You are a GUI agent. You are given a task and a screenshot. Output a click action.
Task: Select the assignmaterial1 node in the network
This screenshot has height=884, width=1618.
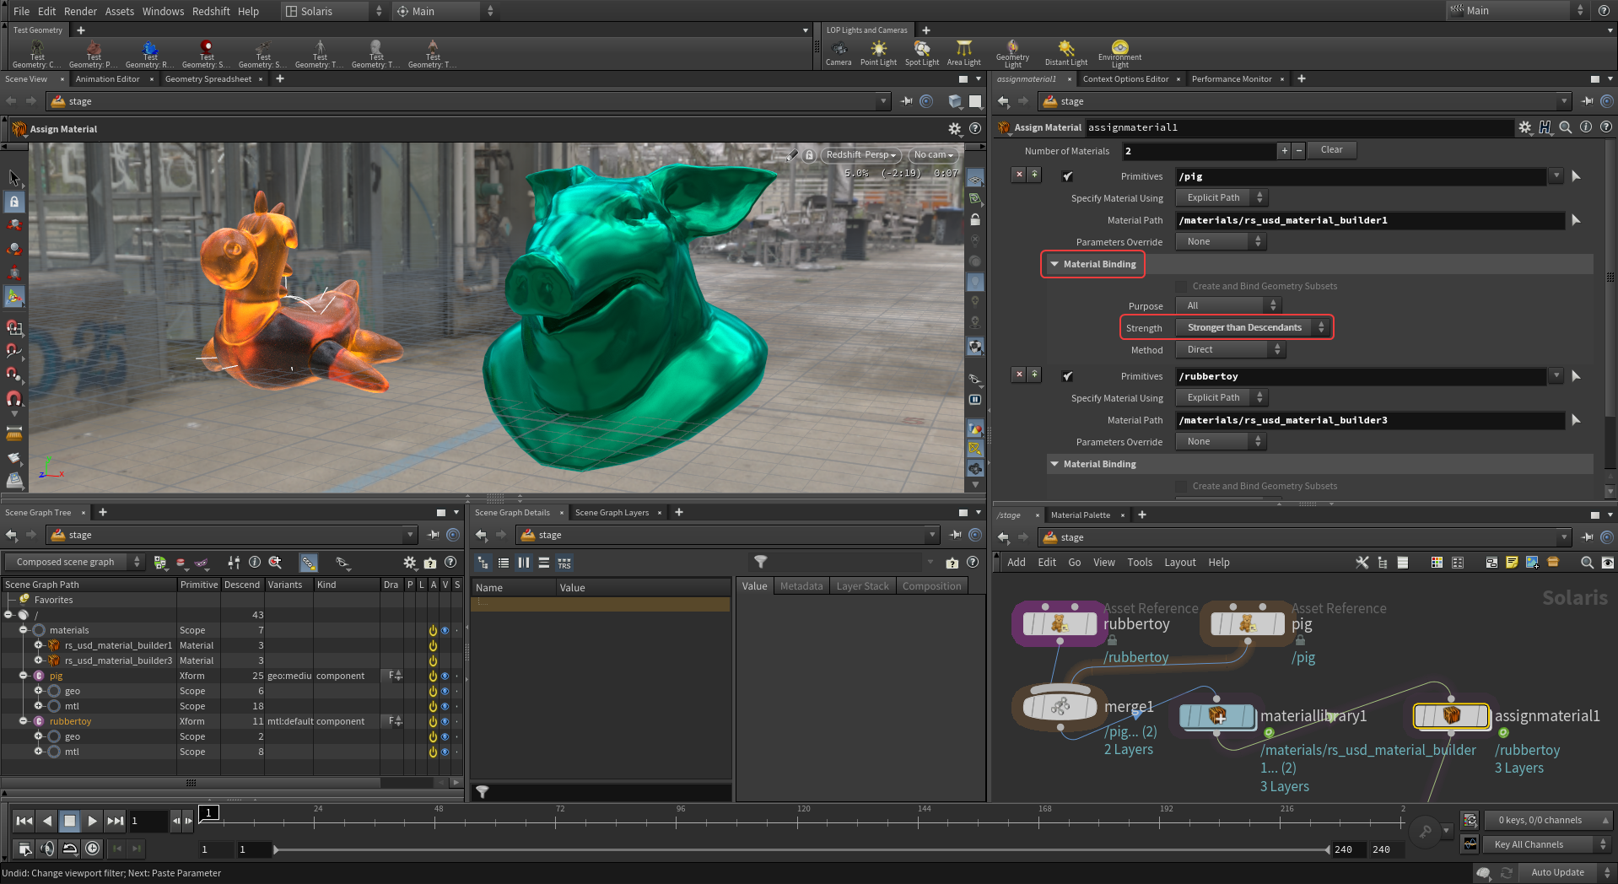point(1451,715)
